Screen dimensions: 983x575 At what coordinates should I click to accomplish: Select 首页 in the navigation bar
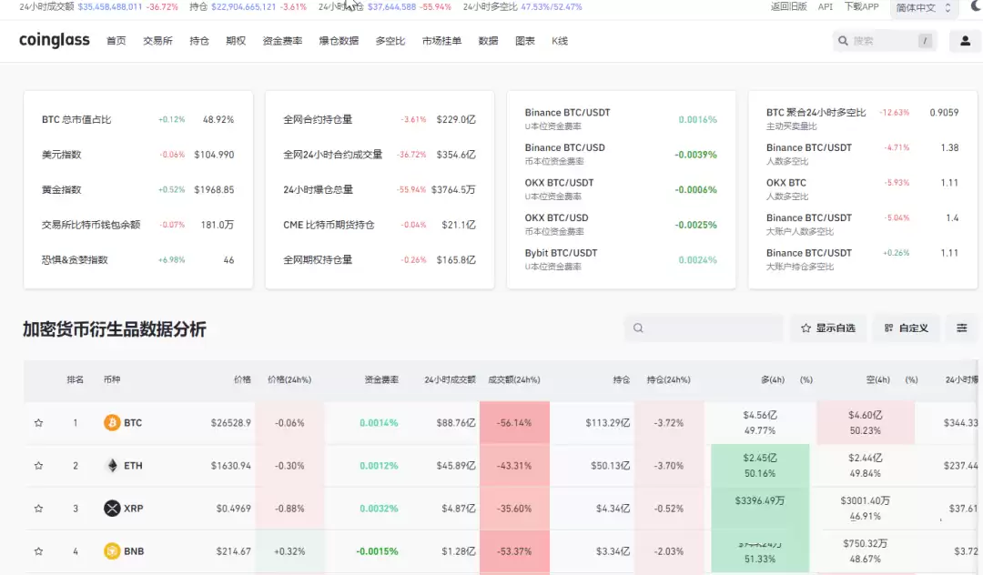pos(116,41)
